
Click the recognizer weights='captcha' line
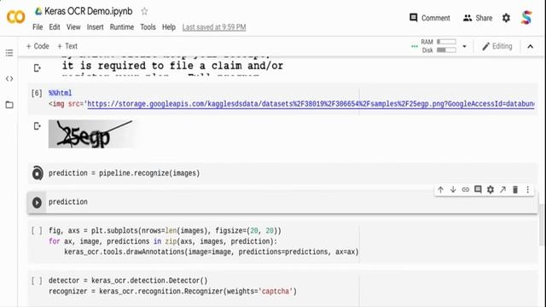172,292
